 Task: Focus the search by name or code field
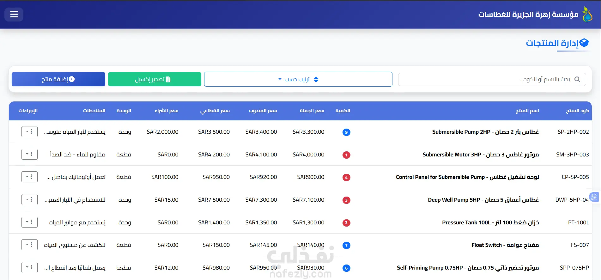(x=492, y=79)
